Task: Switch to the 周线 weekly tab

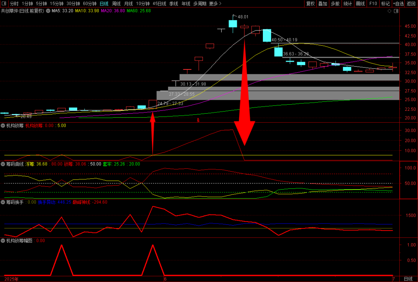Action: click(x=116, y=4)
